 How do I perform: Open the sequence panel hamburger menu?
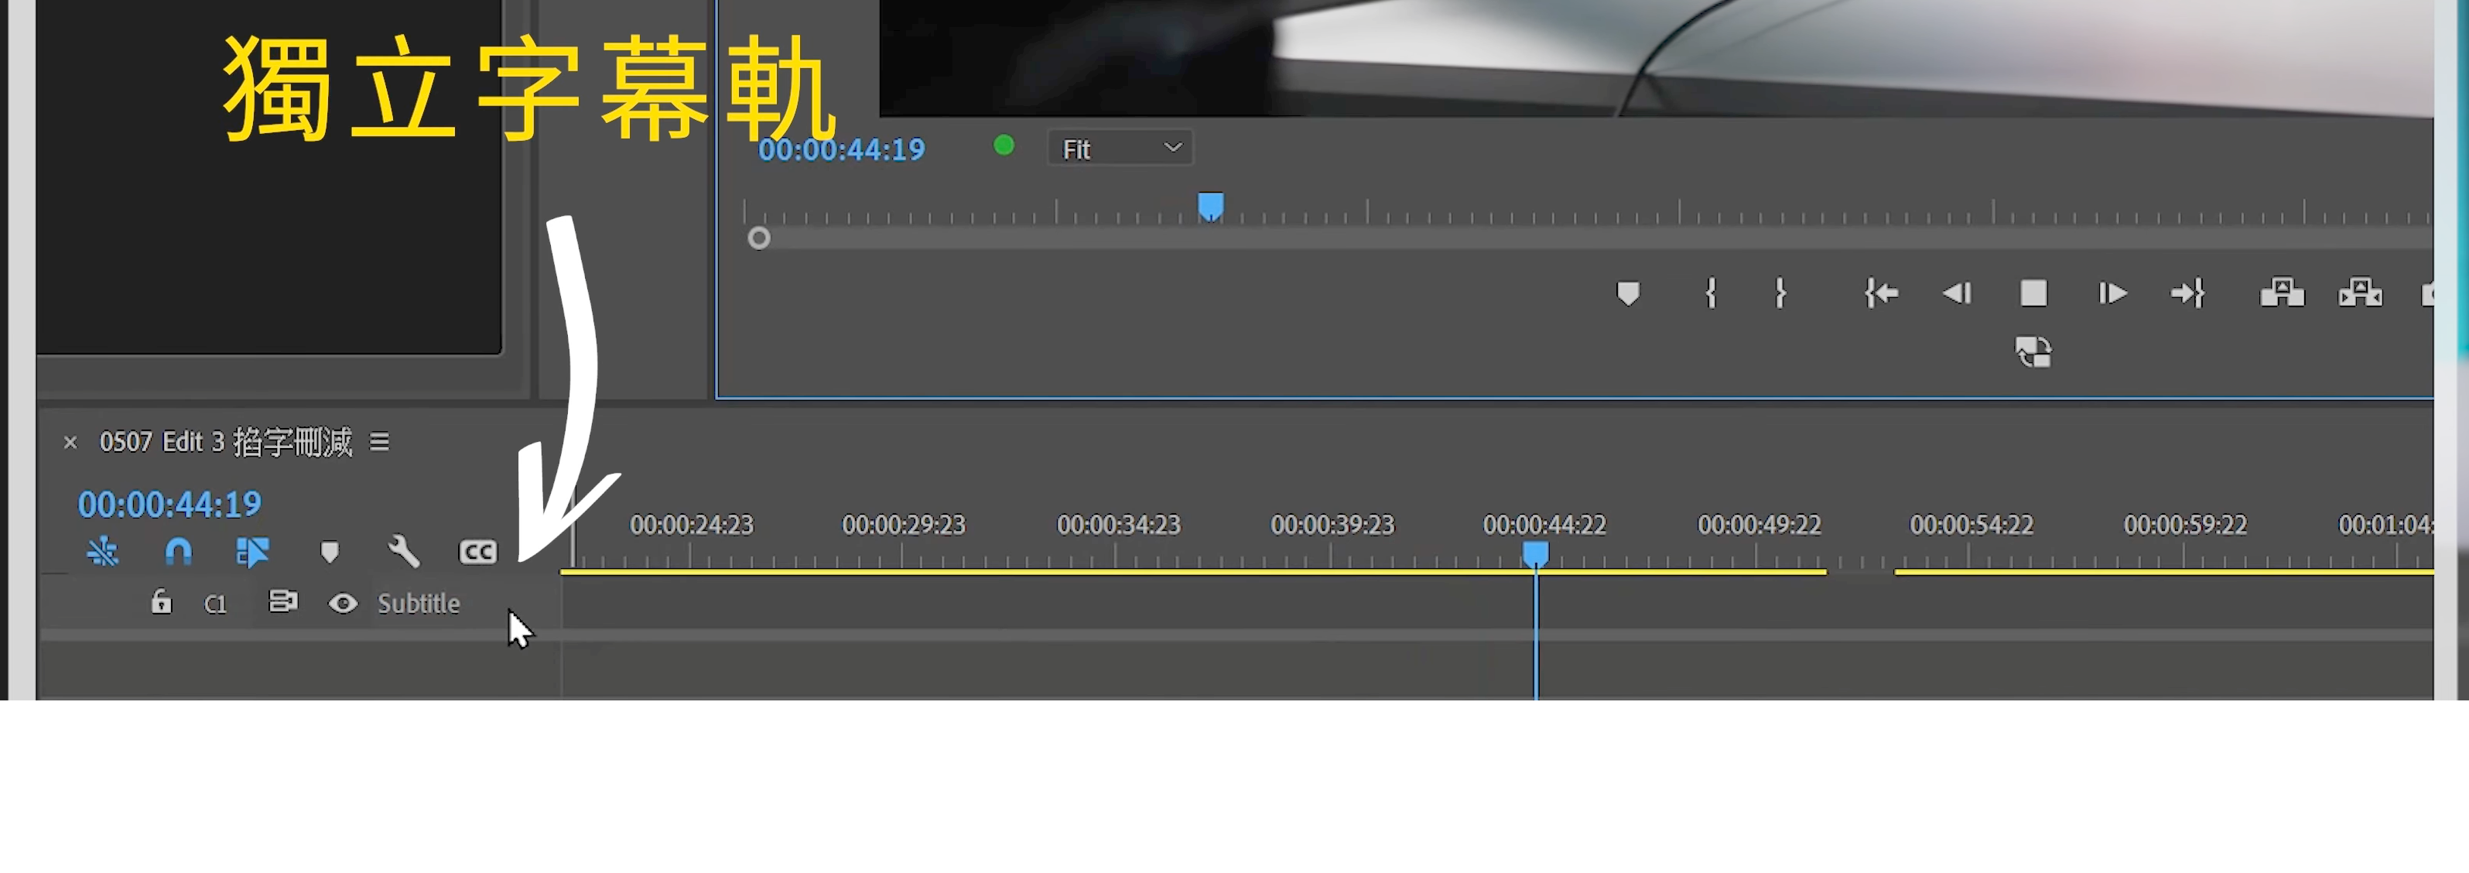point(380,442)
